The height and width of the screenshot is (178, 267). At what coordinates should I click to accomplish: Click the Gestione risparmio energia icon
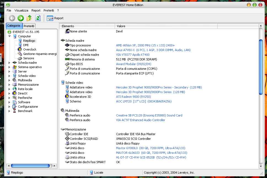coord(20,54)
